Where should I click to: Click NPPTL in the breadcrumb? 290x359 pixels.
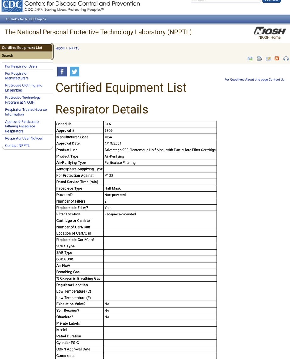(x=74, y=48)
